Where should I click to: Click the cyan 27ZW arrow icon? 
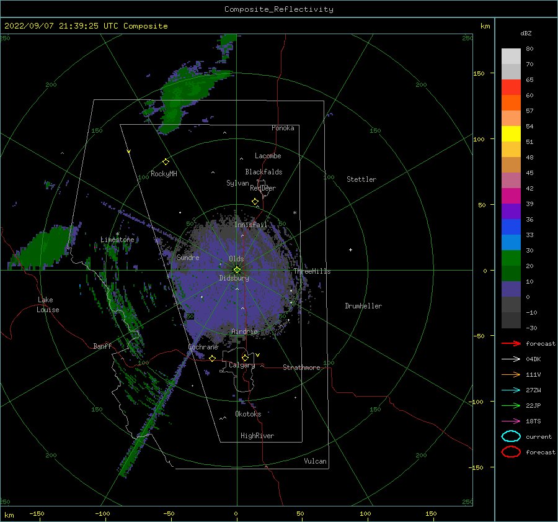[x=511, y=390]
